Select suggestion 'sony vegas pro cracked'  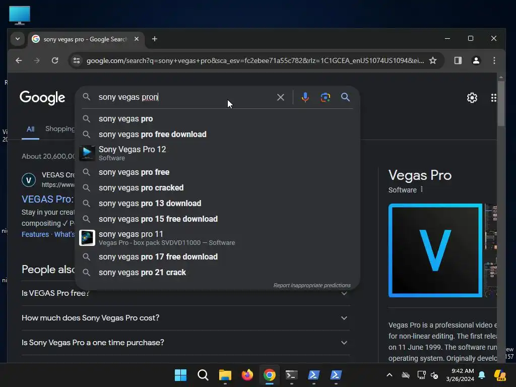tap(217, 188)
